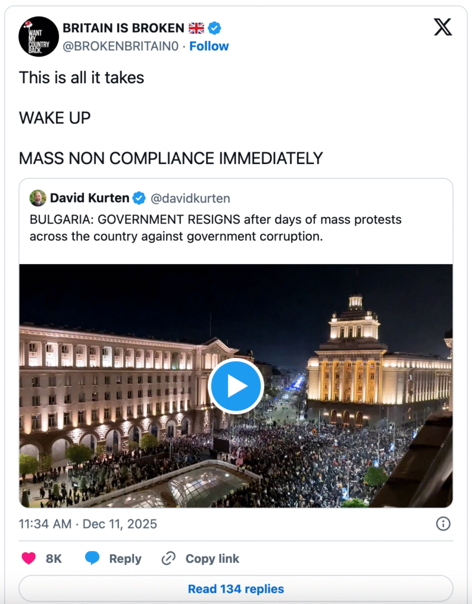
Task: Click the MASS NON COMPLIANCE IMMEDIATELY text
Action: (x=171, y=158)
